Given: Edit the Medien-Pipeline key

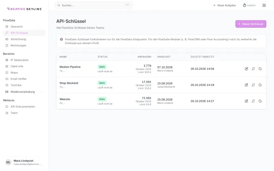Looking at the screenshot, I should pos(246,69).
